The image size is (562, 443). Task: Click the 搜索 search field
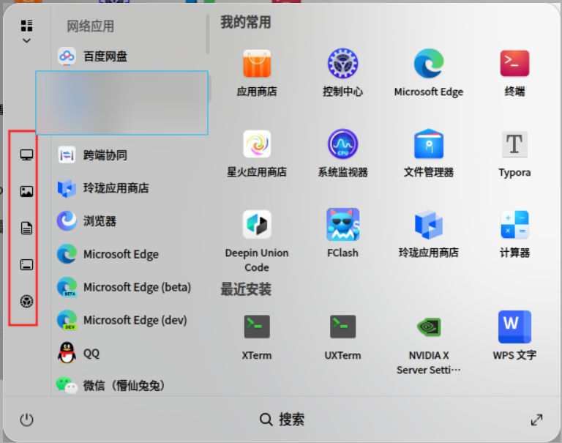click(282, 419)
